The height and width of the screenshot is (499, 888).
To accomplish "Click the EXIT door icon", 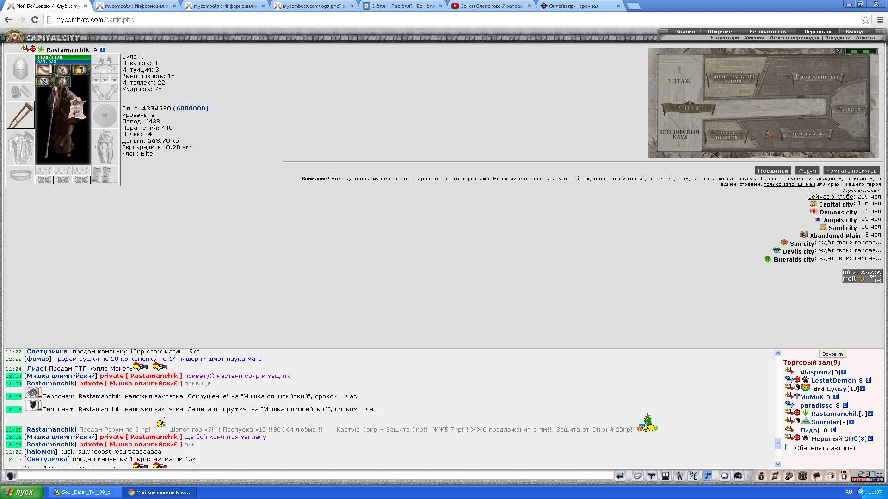I will [845, 475].
